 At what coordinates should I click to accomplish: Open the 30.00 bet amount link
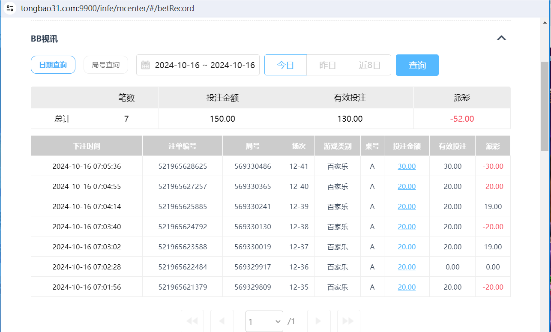click(x=406, y=166)
